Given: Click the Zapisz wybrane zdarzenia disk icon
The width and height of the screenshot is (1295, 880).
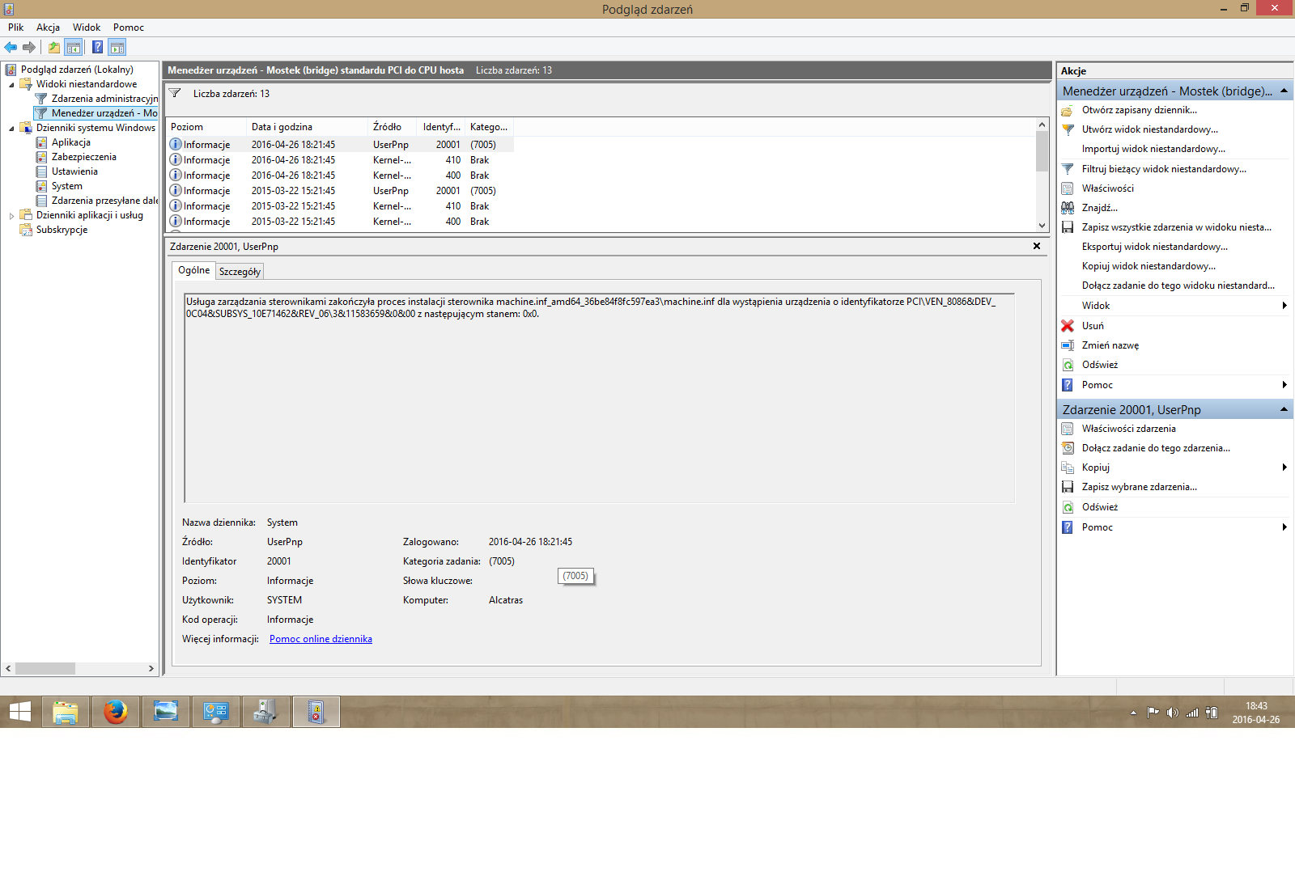Looking at the screenshot, I should pyautogui.click(x=1068, y=487).
